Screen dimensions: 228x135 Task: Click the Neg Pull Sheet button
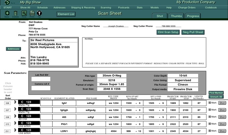193,32
